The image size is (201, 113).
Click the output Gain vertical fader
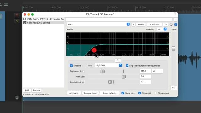(x=174, y=48)
